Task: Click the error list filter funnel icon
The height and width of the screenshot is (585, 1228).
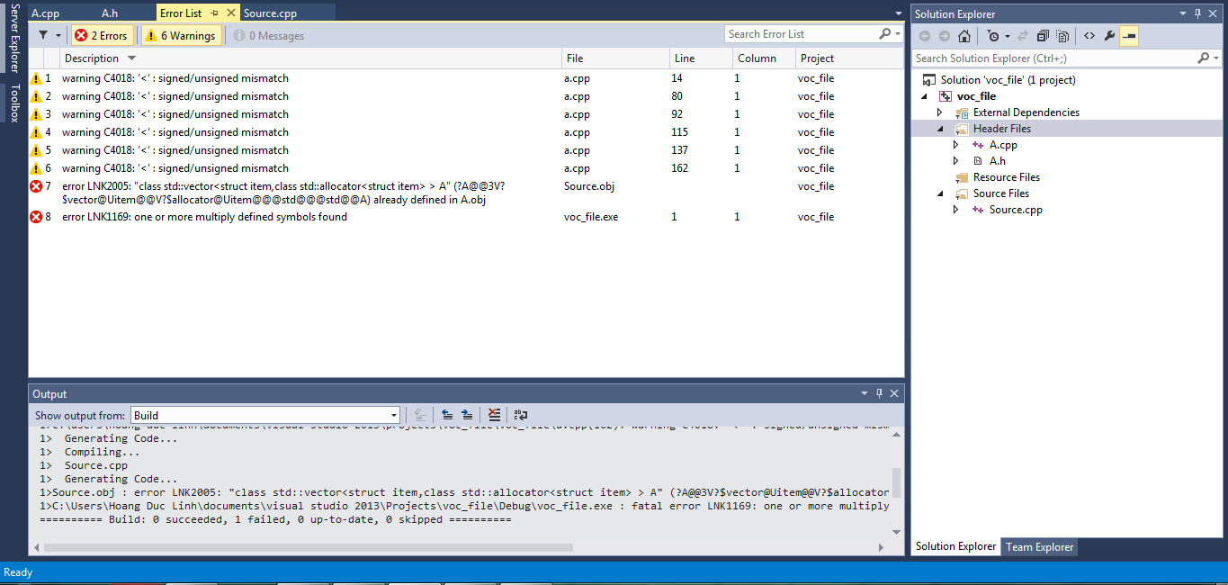Action: (42, 35)
